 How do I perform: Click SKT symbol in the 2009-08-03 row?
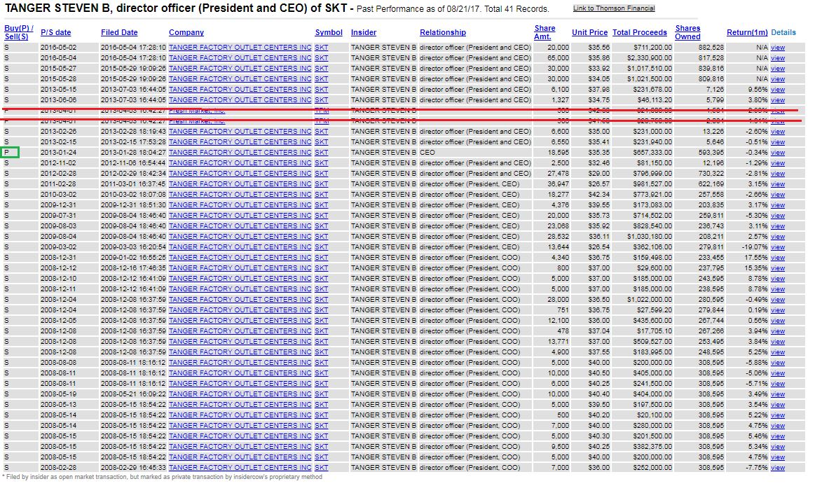click(x=322, y=225)
